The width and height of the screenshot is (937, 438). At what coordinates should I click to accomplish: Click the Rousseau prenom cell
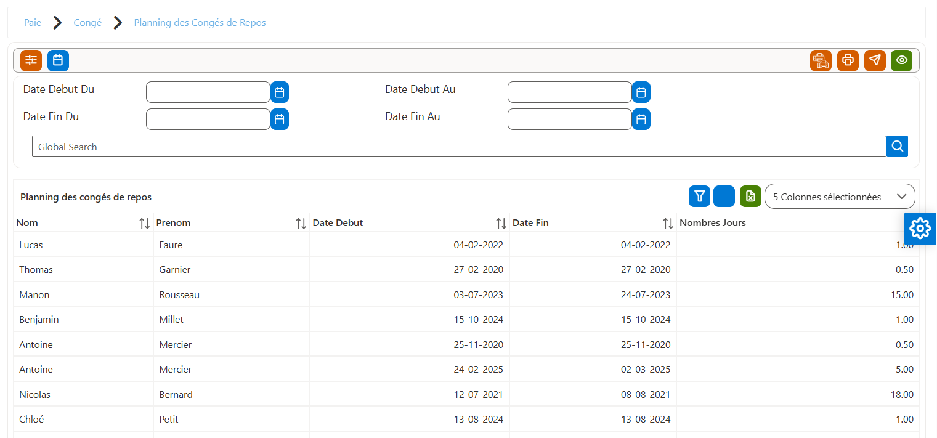[x=231, y=294]
